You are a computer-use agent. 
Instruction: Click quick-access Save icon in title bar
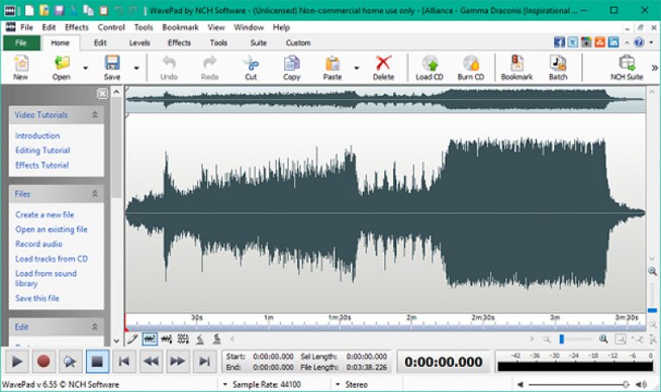click(59, 10)
